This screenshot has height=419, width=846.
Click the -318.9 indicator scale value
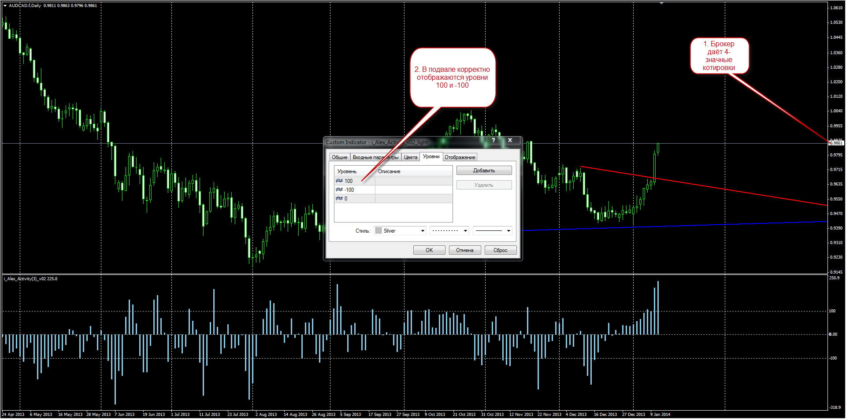pos(835,408)
